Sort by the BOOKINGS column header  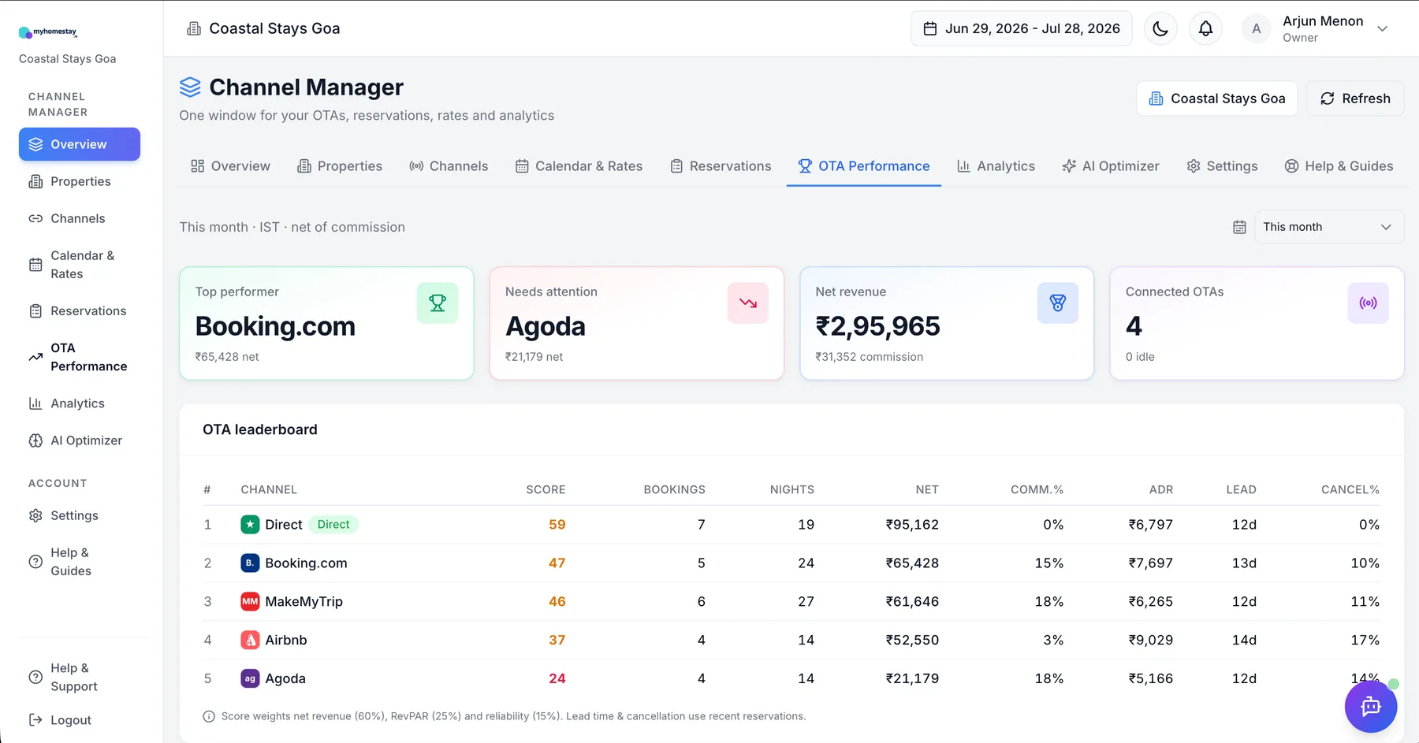pos(675,489)
